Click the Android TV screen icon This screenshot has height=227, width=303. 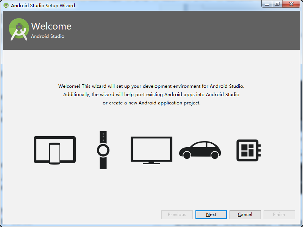tap(151, 150)
